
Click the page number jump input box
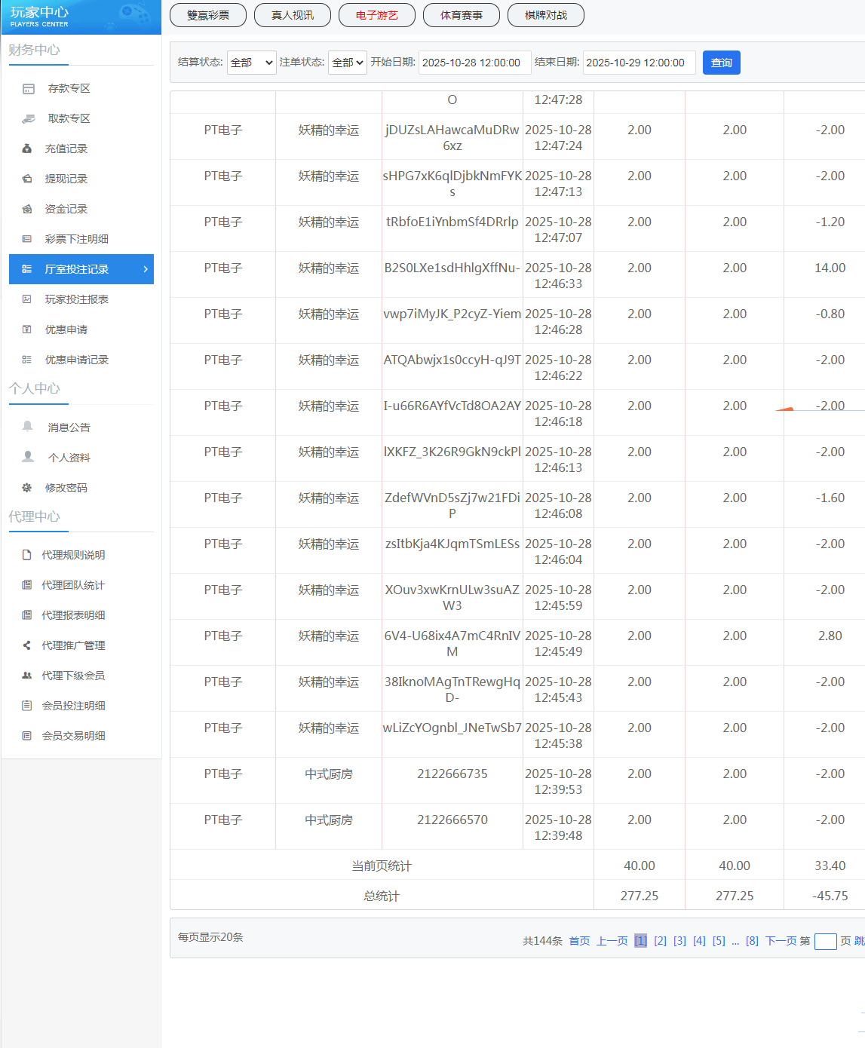[826, 942]
